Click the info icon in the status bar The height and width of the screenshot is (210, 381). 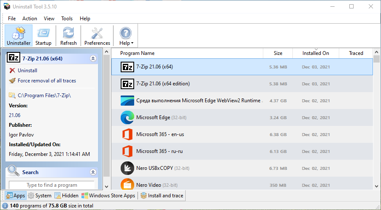5,206
